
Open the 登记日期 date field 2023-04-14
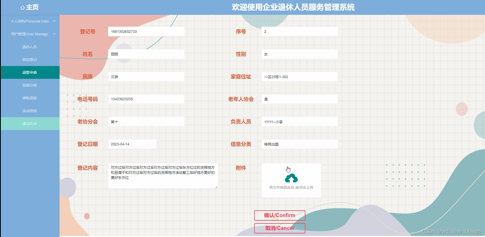tap(132, 144)
